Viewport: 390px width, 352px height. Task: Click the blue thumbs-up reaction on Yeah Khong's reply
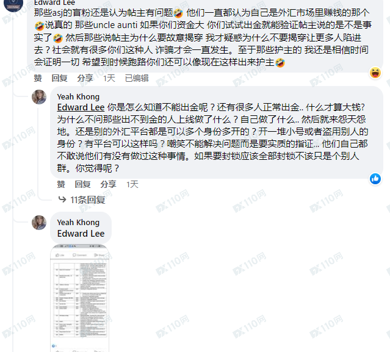point(375,179)
